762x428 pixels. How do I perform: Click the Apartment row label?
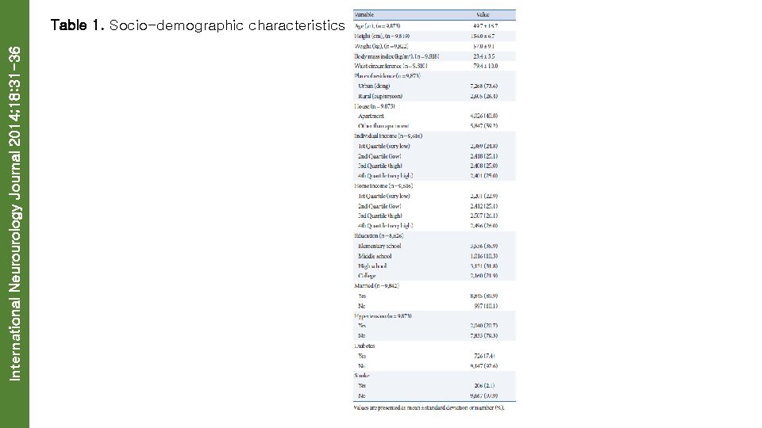(371, 116)
